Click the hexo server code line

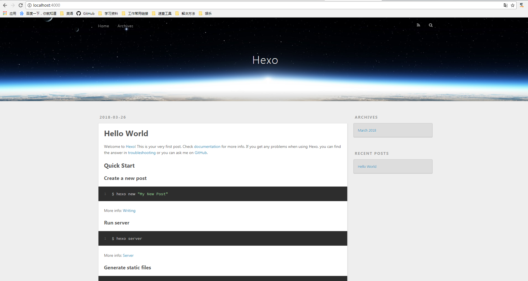coord(127,238)
